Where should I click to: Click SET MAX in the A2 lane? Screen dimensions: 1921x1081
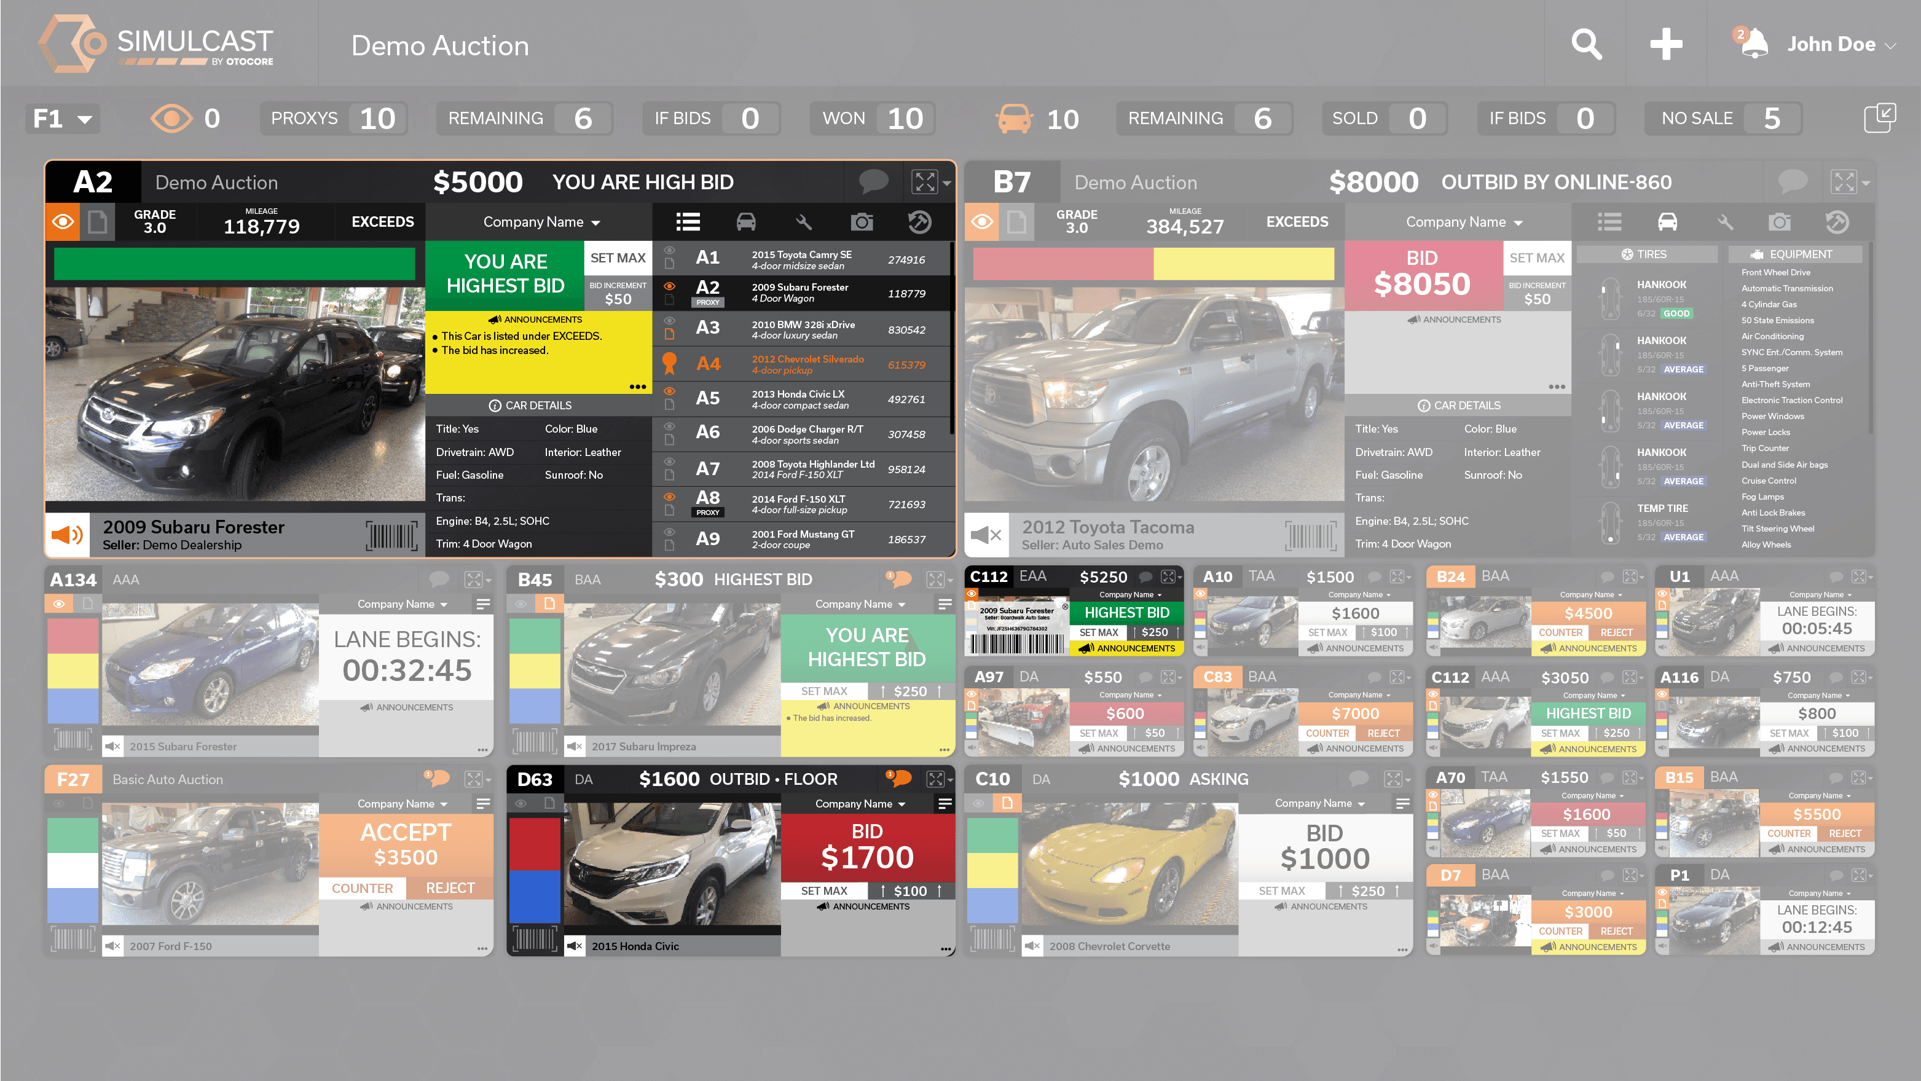click(x=618, y=258)
